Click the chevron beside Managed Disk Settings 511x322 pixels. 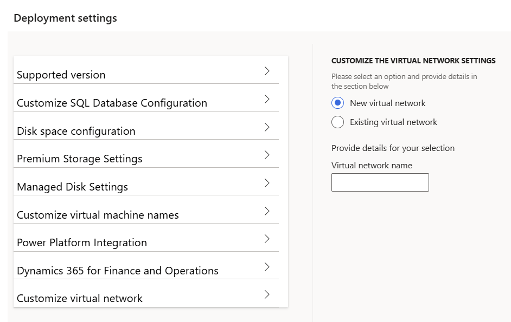point(267,183)
